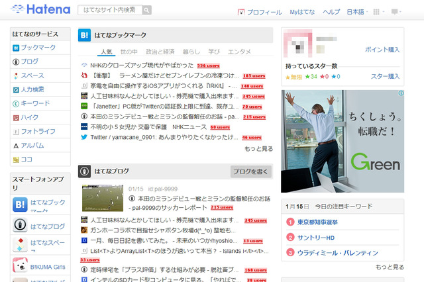Screen dimensions: 424x282
Task: Click the profile avatar icon beside プロフィール
Action: point(241,12)
